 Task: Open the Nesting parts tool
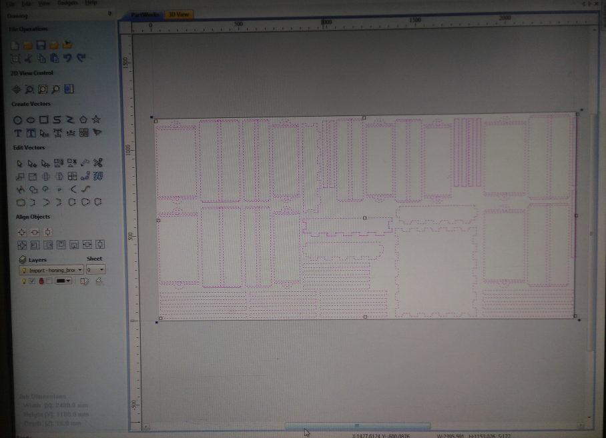(x=98, y=176)
